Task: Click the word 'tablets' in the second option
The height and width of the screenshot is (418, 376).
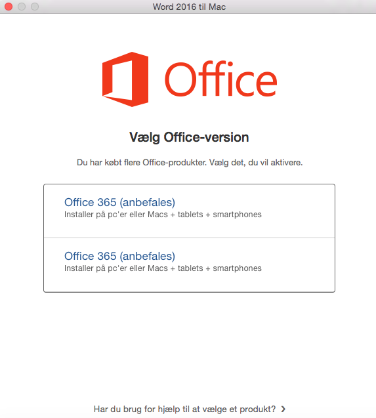Action: [x=190, y=268]
